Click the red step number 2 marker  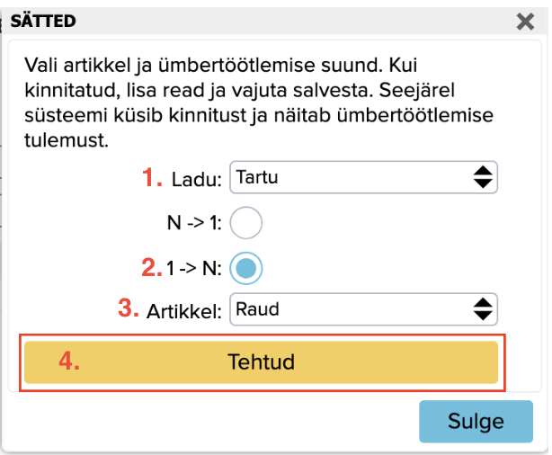152,266
